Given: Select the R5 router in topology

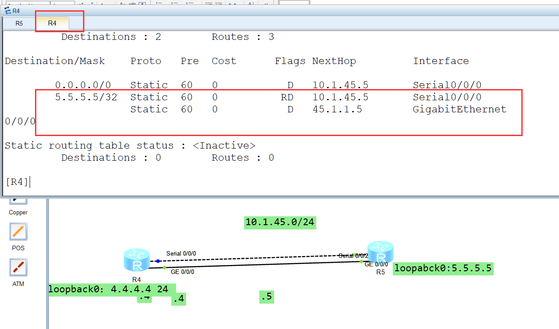Looking at the screenshot, I should [380, 253].
